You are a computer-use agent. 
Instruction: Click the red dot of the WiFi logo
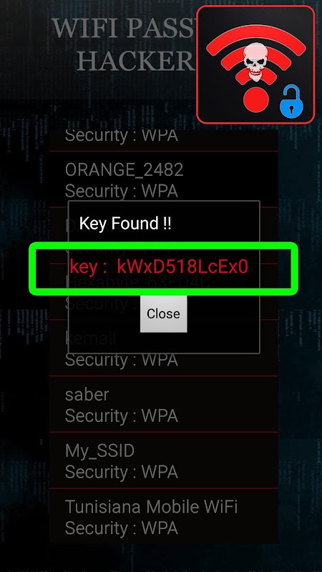point(256,99)
